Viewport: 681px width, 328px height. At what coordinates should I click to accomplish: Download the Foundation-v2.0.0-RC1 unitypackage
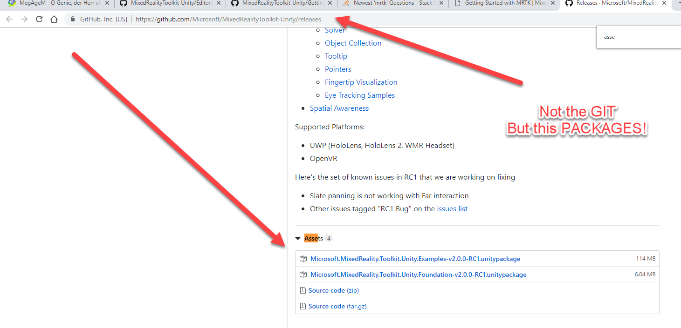[419, 274]
